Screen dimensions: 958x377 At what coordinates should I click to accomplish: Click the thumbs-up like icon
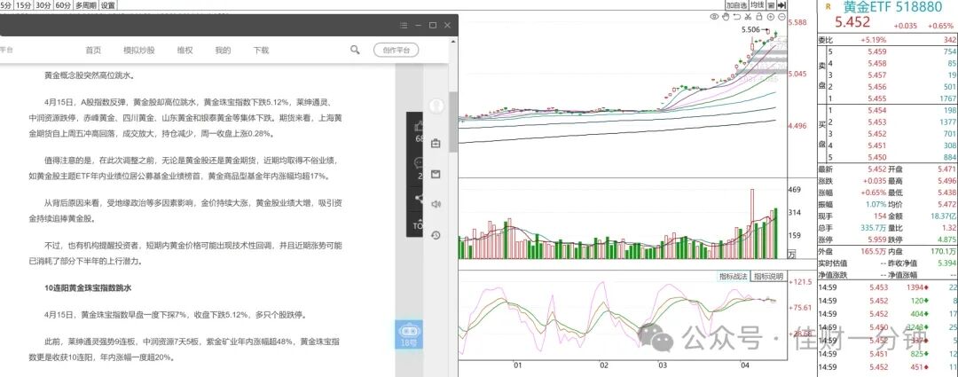419,126
